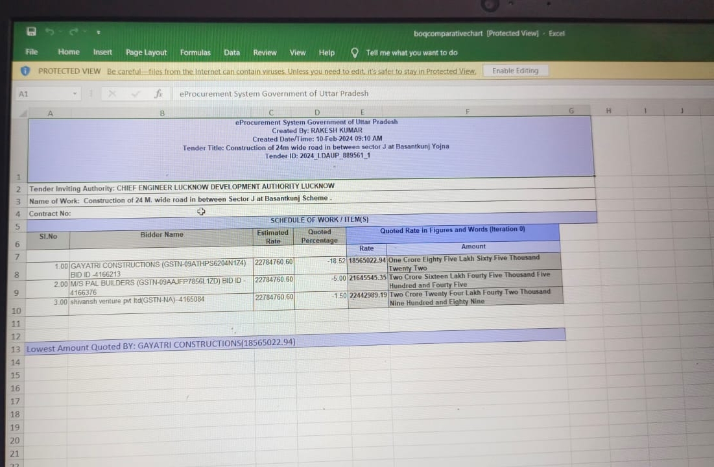Open the Formulas ribbon tab

pos(195,53)
